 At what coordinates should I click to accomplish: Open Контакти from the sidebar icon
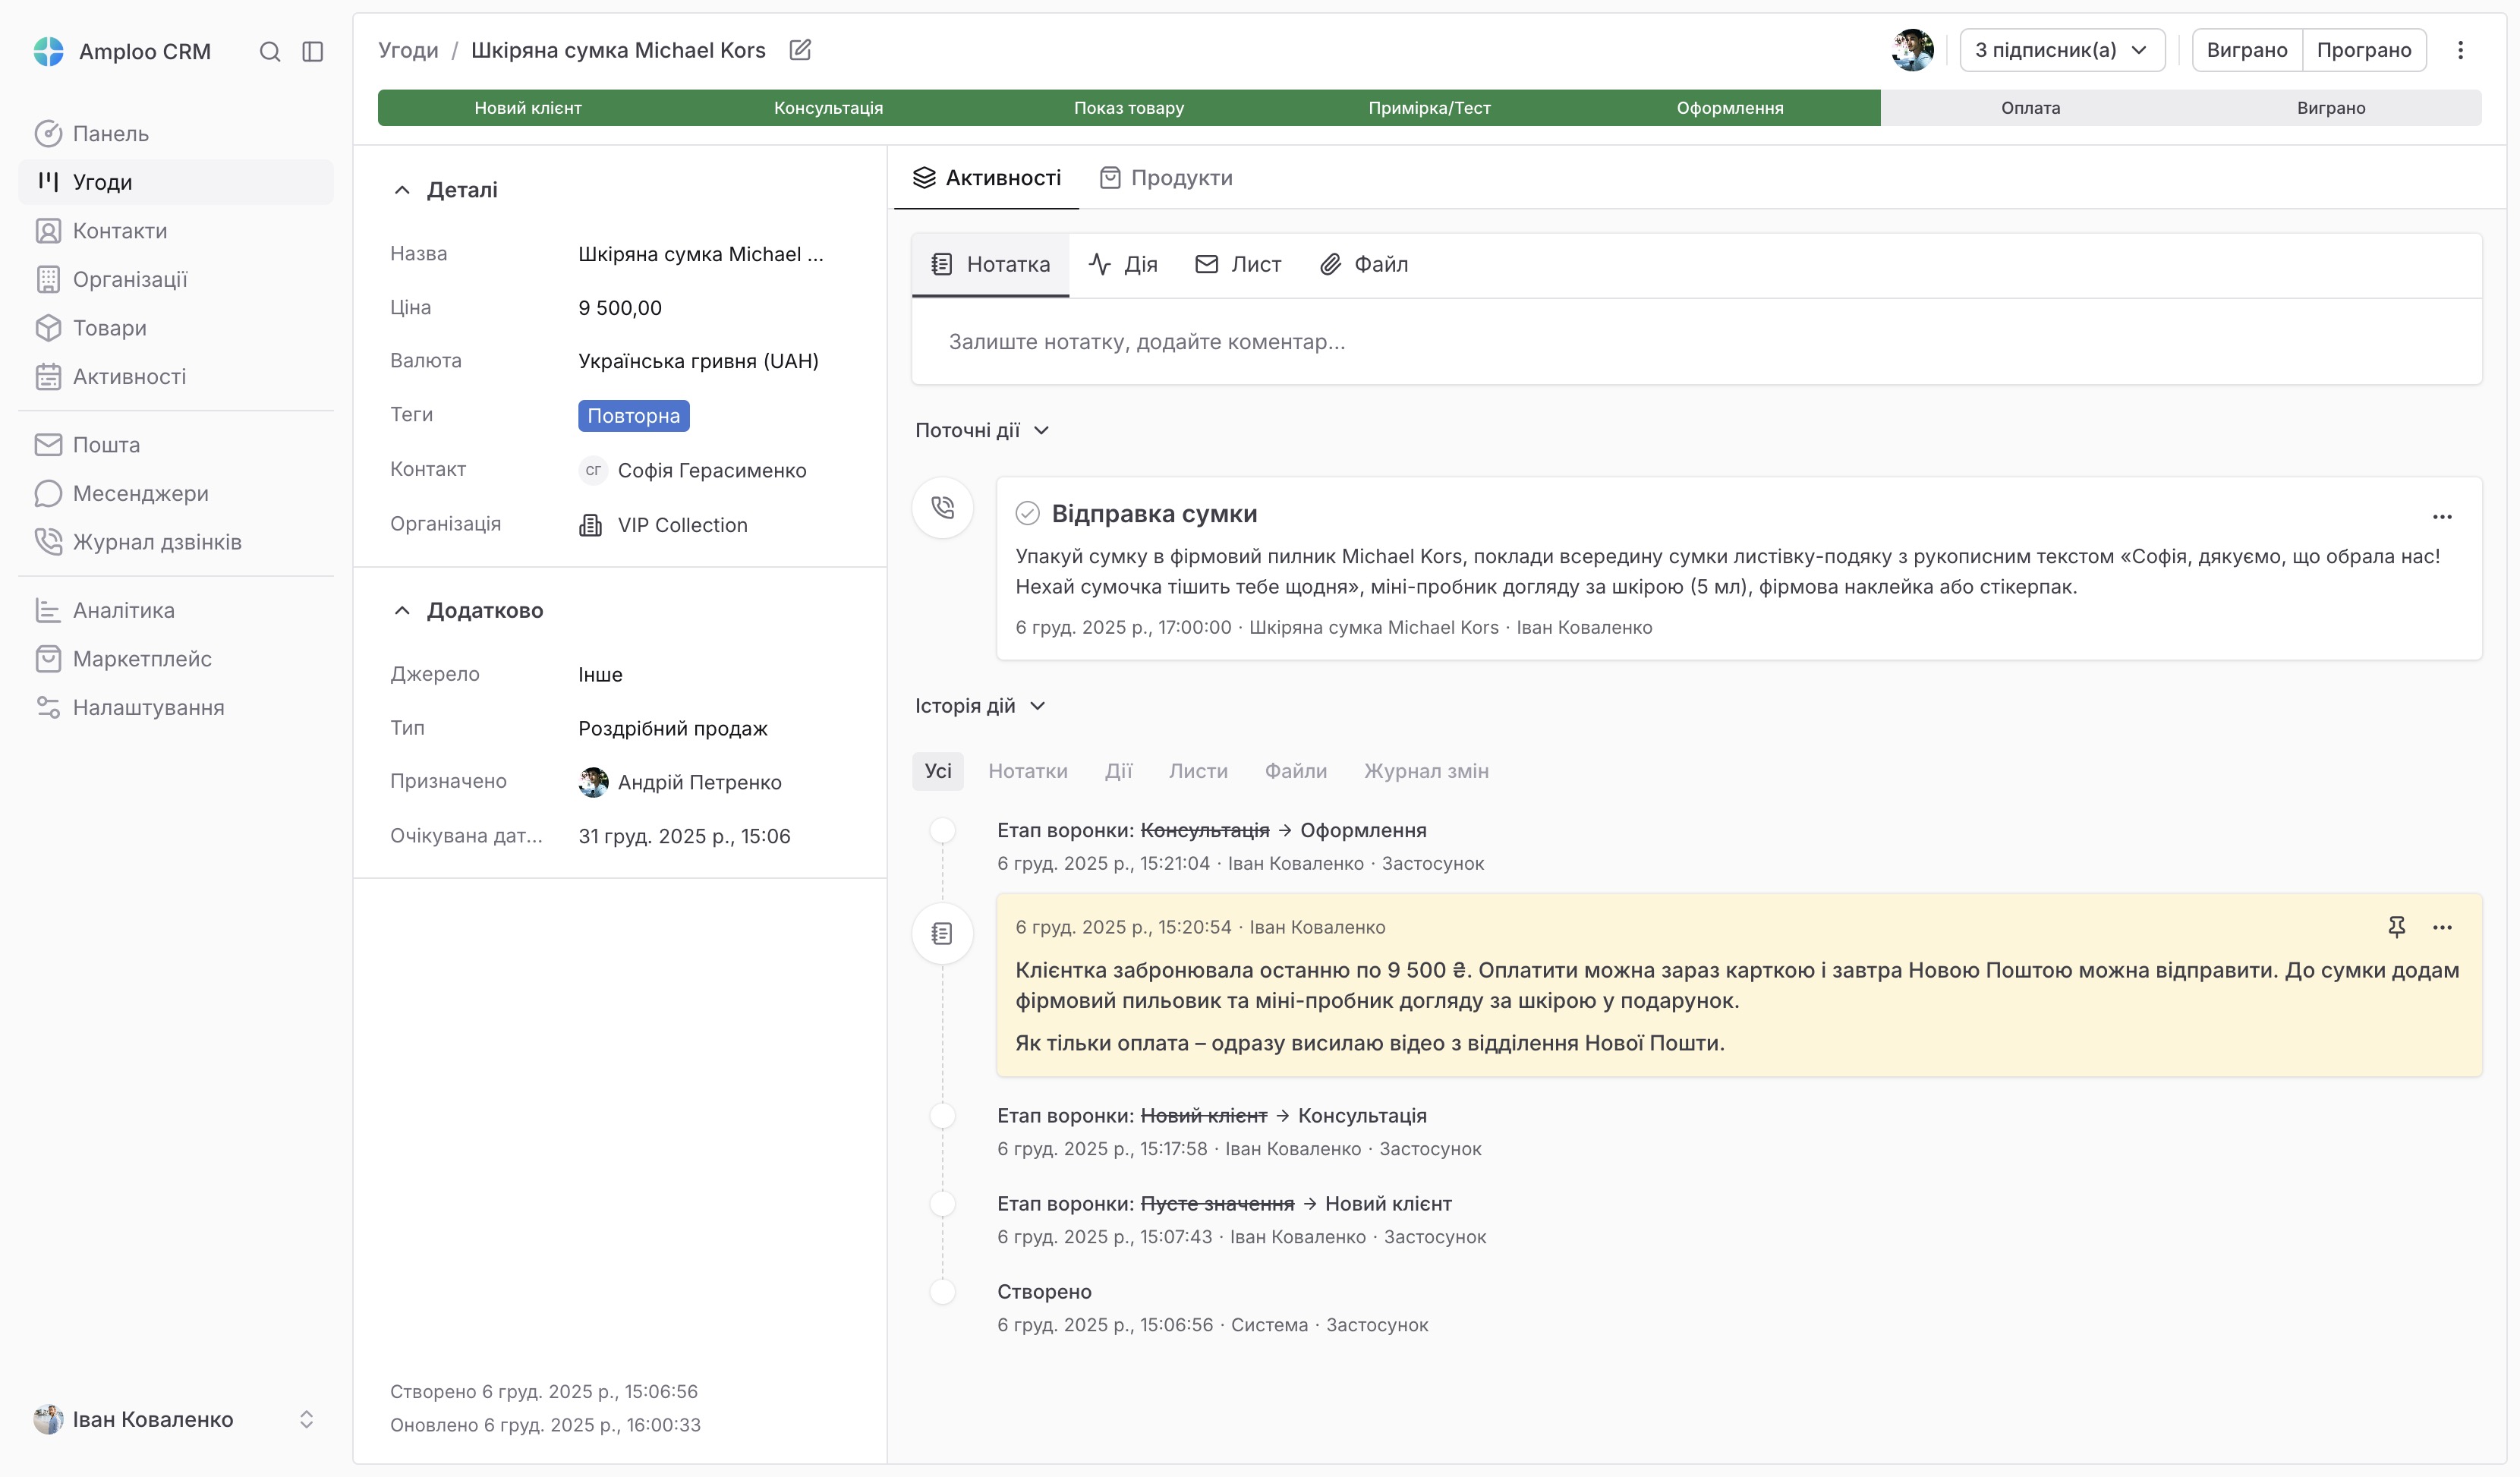coord(48,230)
